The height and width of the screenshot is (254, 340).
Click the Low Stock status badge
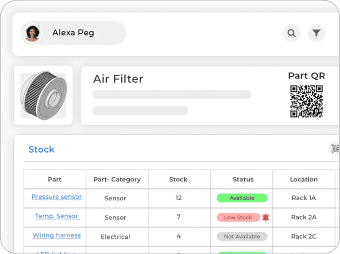coord(238,218)
